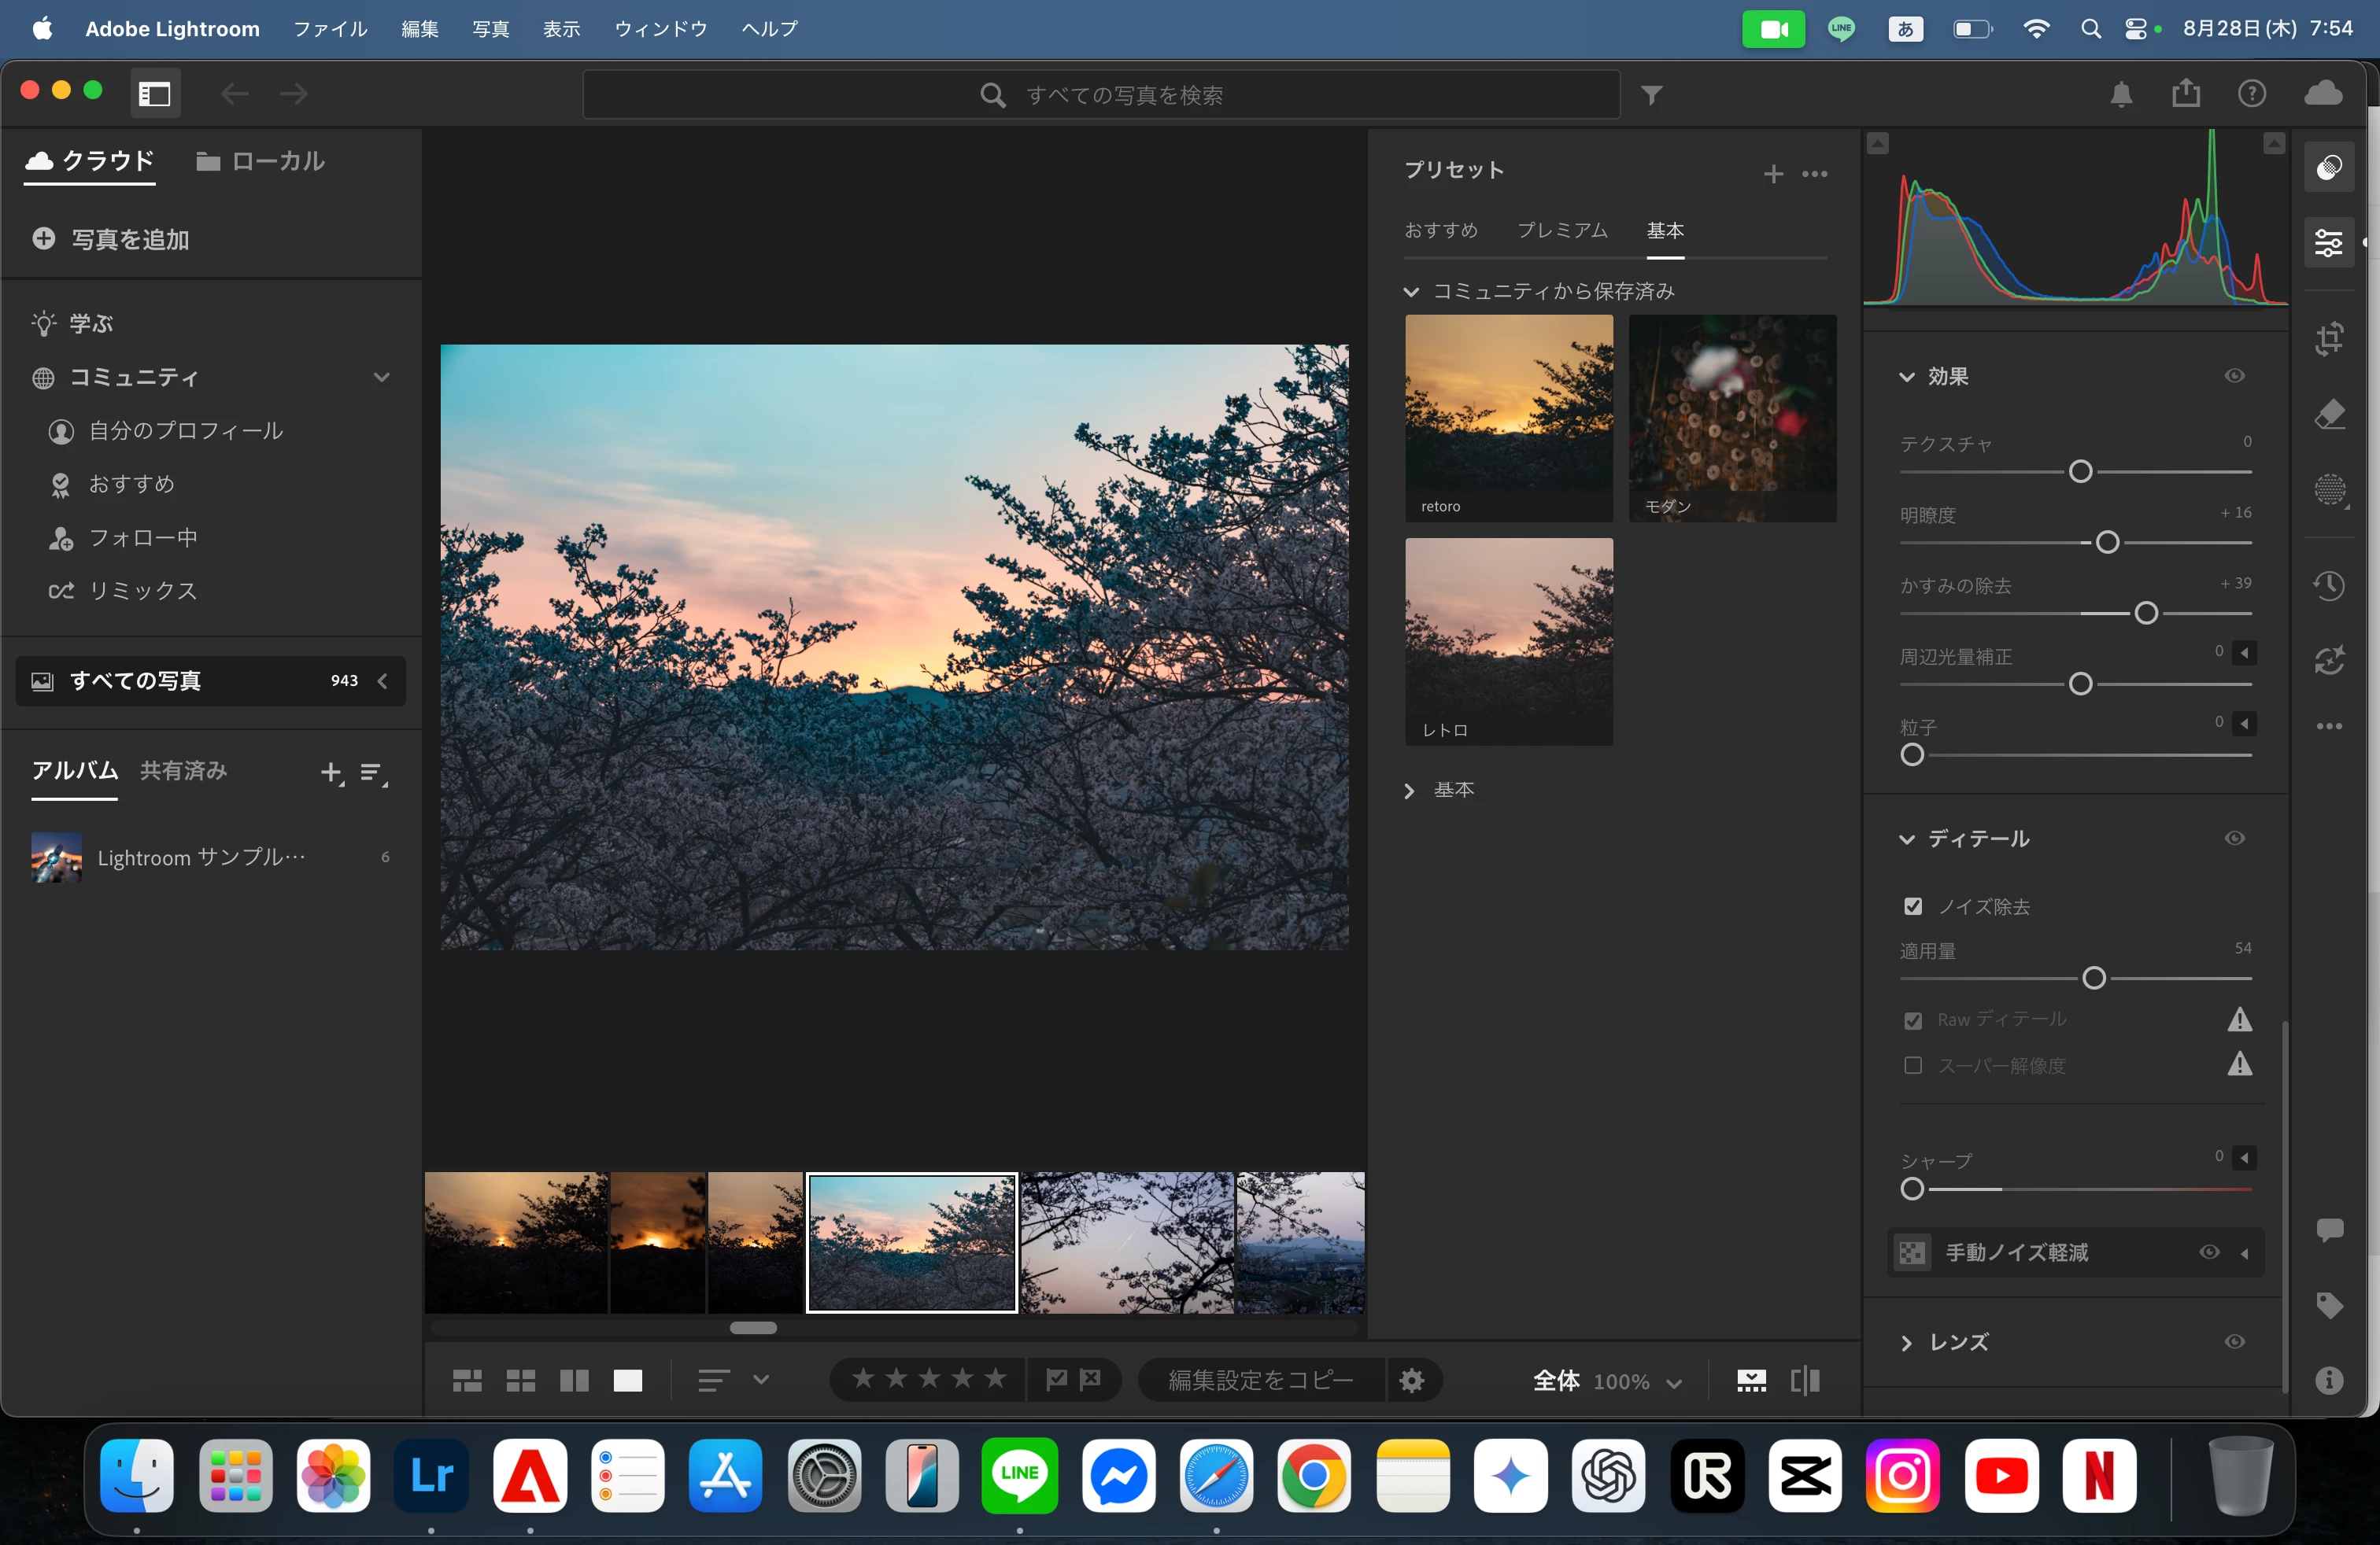The height and width of the screenshot is (1545, 2380).
Task: Click the かすみの除去 slider handle
Action: (x=2145, y=613)
